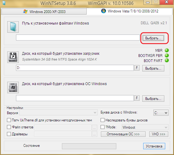Click Выбрать button for boot loader disk

coord(153,68)
